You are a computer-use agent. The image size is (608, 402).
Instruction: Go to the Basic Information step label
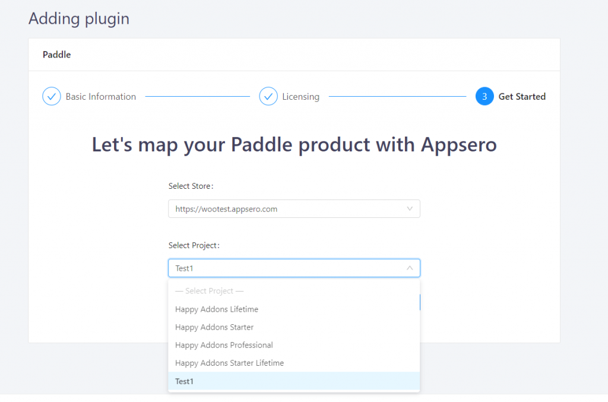[101, 97]
